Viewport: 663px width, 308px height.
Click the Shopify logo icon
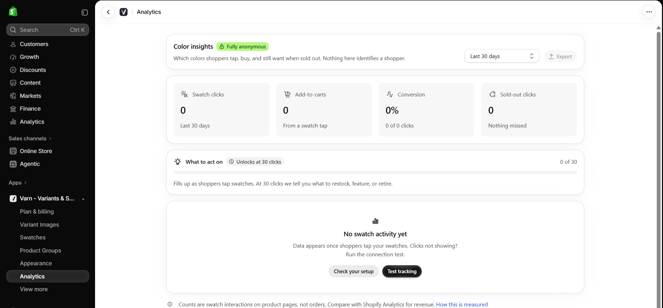(13, 12)
